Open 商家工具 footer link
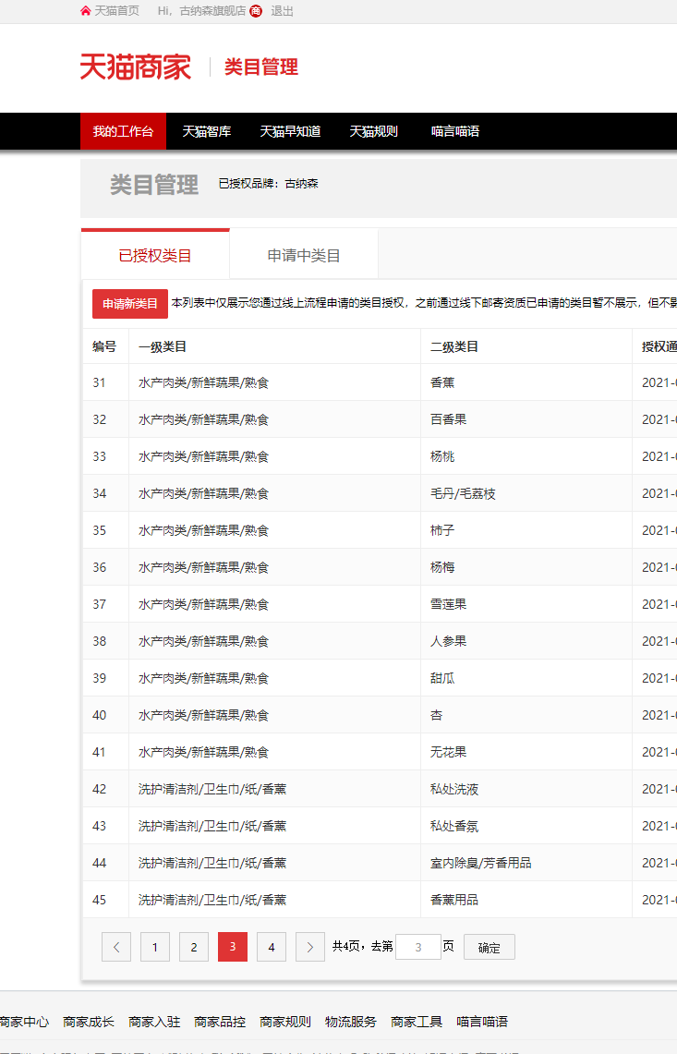Screen dimensions: 677x1054 (417, 1022)
